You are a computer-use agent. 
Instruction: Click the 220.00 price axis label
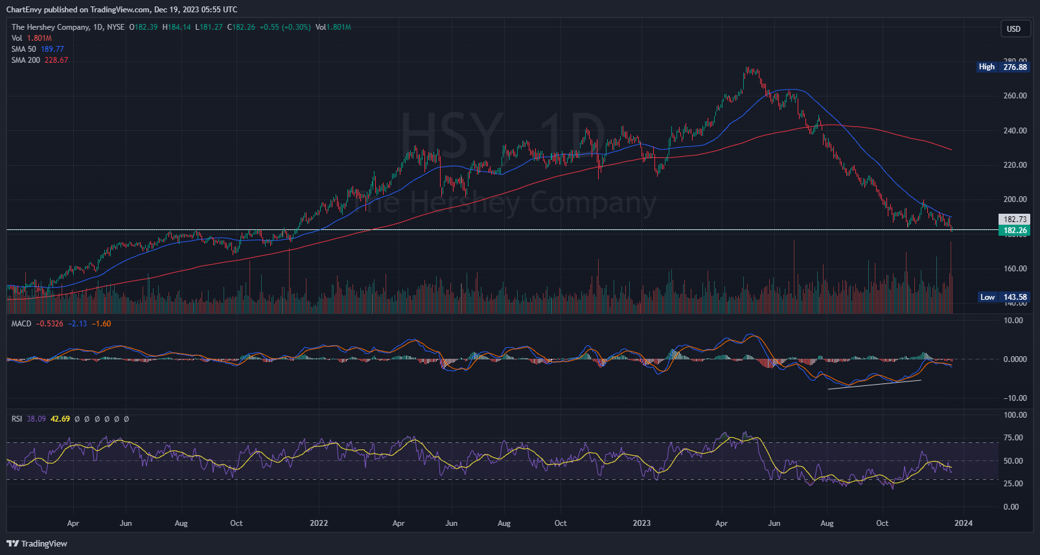(1015, 165)
